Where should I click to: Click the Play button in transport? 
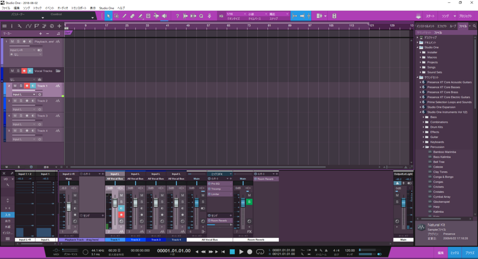[x=241, y=252]
